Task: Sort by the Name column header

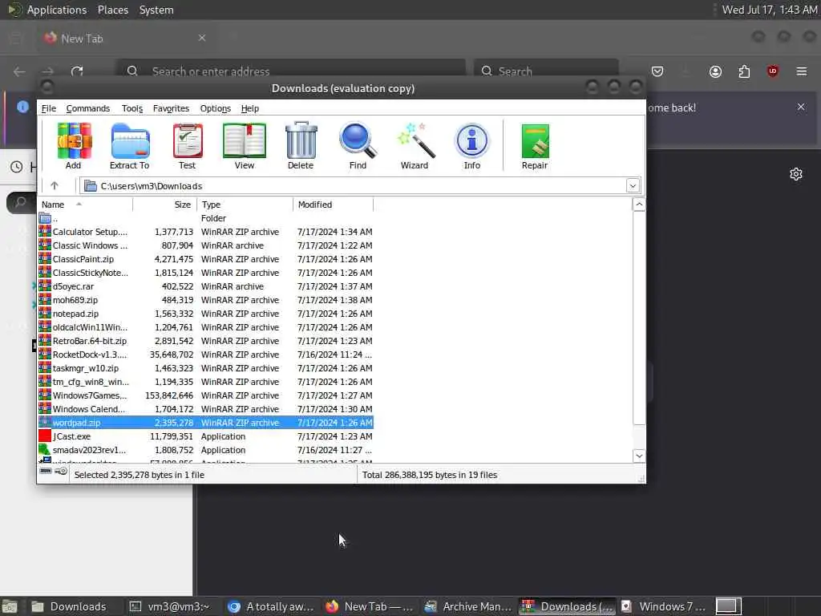Action: [85, 205]
